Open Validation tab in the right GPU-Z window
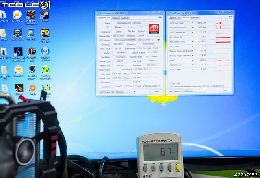Image resolution: width=260 pixels, height=178 pixels. (x=195, y=17)
